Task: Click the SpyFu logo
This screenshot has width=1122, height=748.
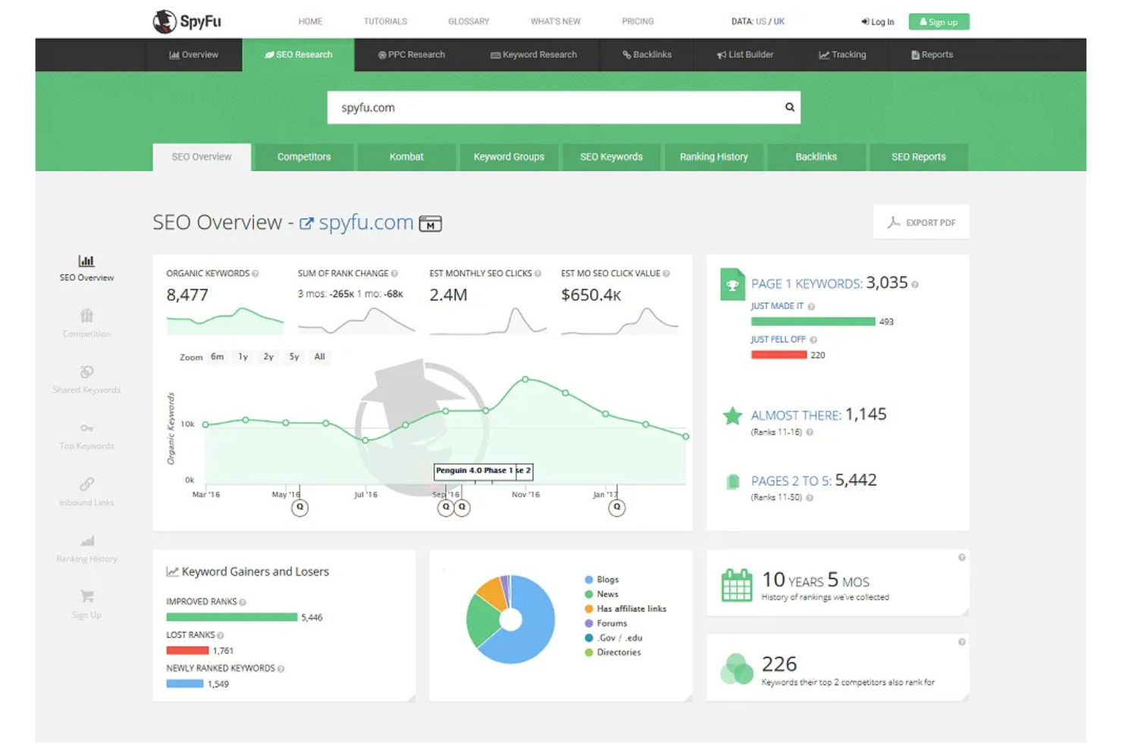Action: 187,21
